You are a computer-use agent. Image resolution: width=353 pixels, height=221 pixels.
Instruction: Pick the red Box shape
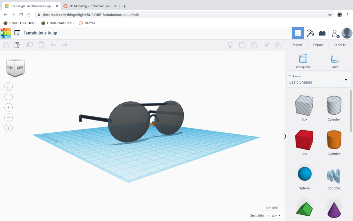304,140
